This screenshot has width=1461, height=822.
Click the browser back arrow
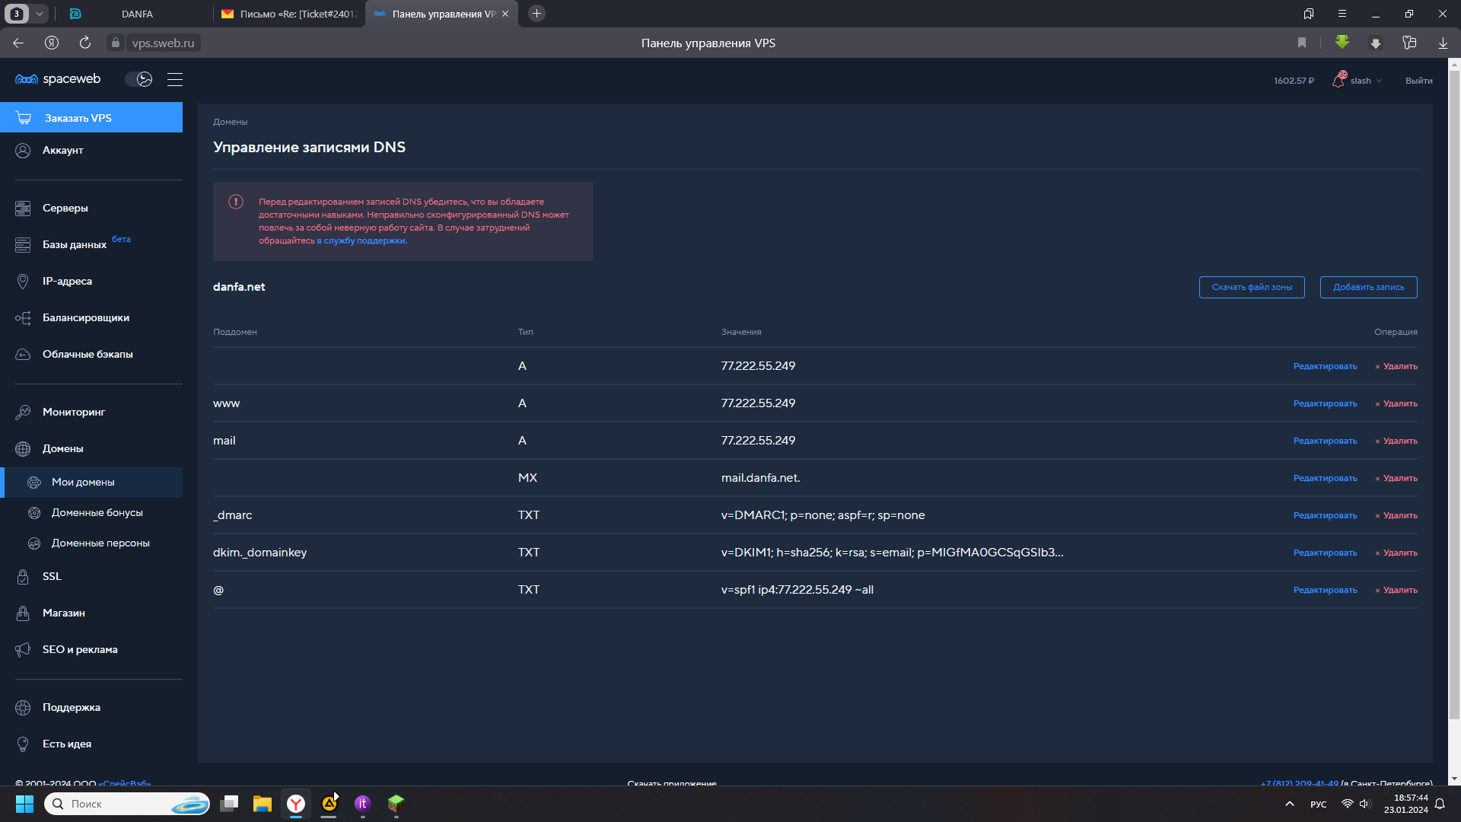(x=18, y=43)
